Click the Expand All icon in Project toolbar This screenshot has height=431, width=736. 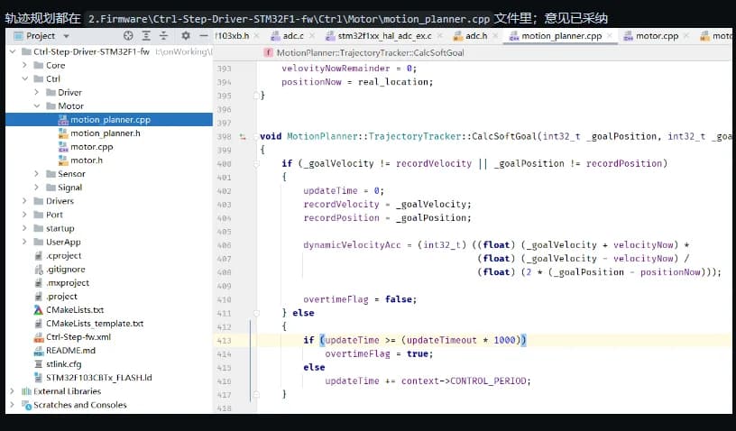146,36
